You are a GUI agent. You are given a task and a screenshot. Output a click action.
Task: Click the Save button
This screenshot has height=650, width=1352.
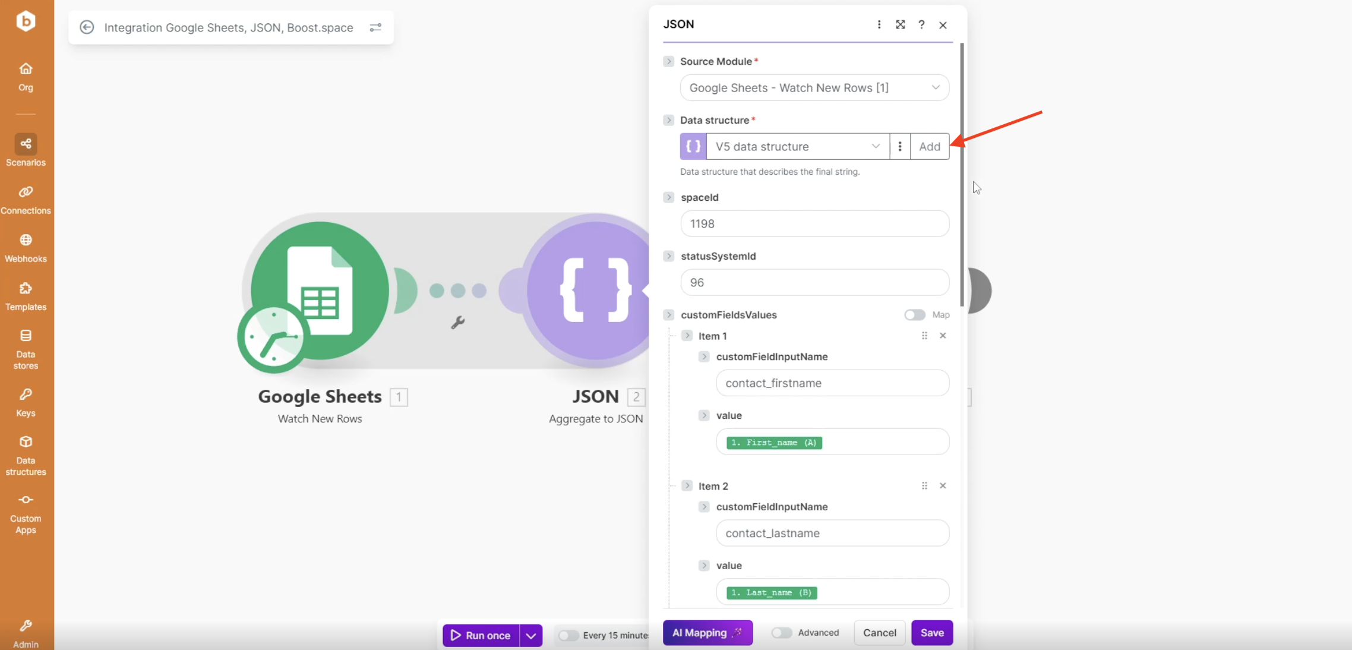click(x=931, y=633)
